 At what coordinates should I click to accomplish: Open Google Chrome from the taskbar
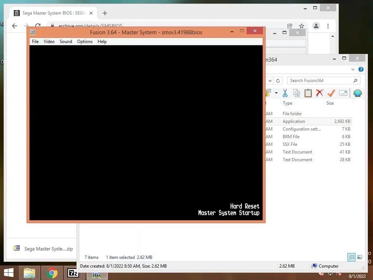52,273
